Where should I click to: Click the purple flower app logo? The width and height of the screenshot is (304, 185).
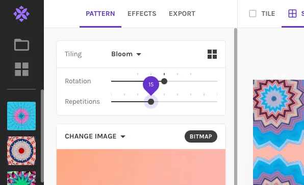(21, 14)
